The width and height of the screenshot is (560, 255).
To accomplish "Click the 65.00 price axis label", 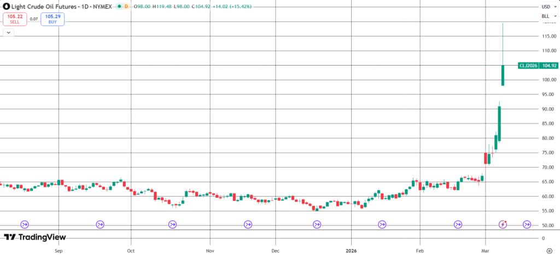I will pos(549,182).
